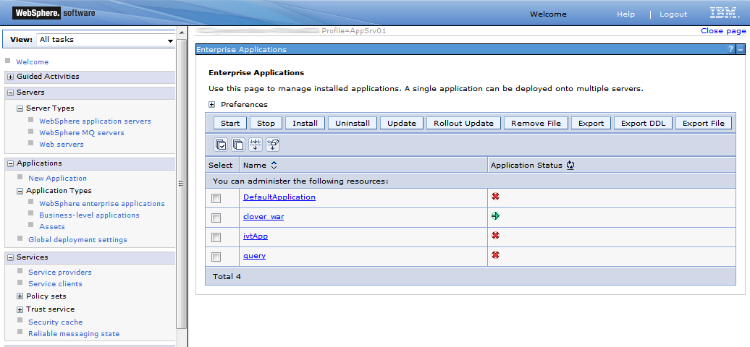Tick the clover_war checkbox

click(x=216, y=218)
